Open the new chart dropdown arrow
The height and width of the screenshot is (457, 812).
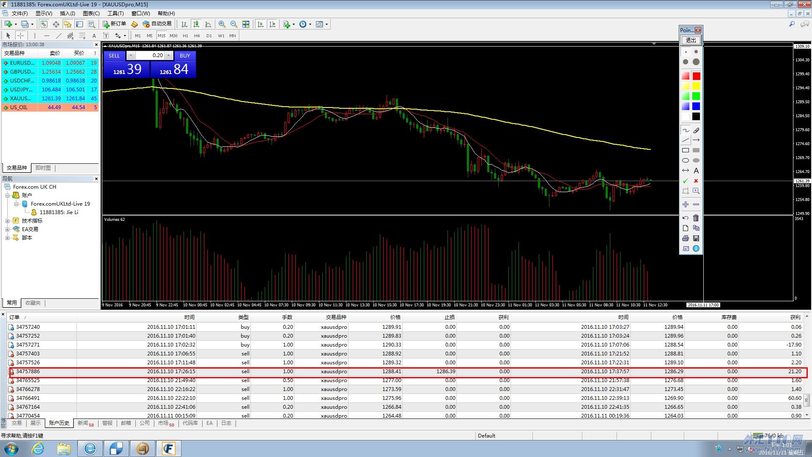[x=16, y=24]
